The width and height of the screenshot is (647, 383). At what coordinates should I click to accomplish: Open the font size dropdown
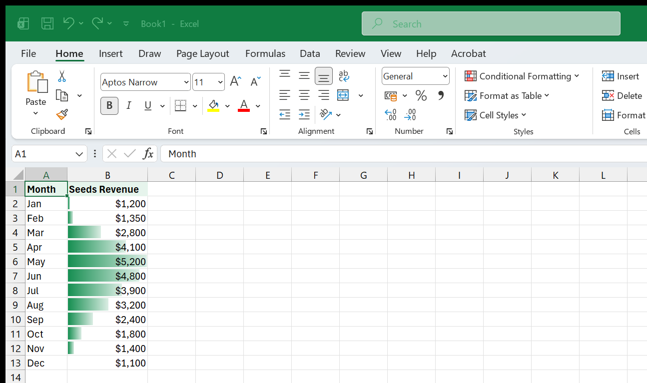[220, 82]
